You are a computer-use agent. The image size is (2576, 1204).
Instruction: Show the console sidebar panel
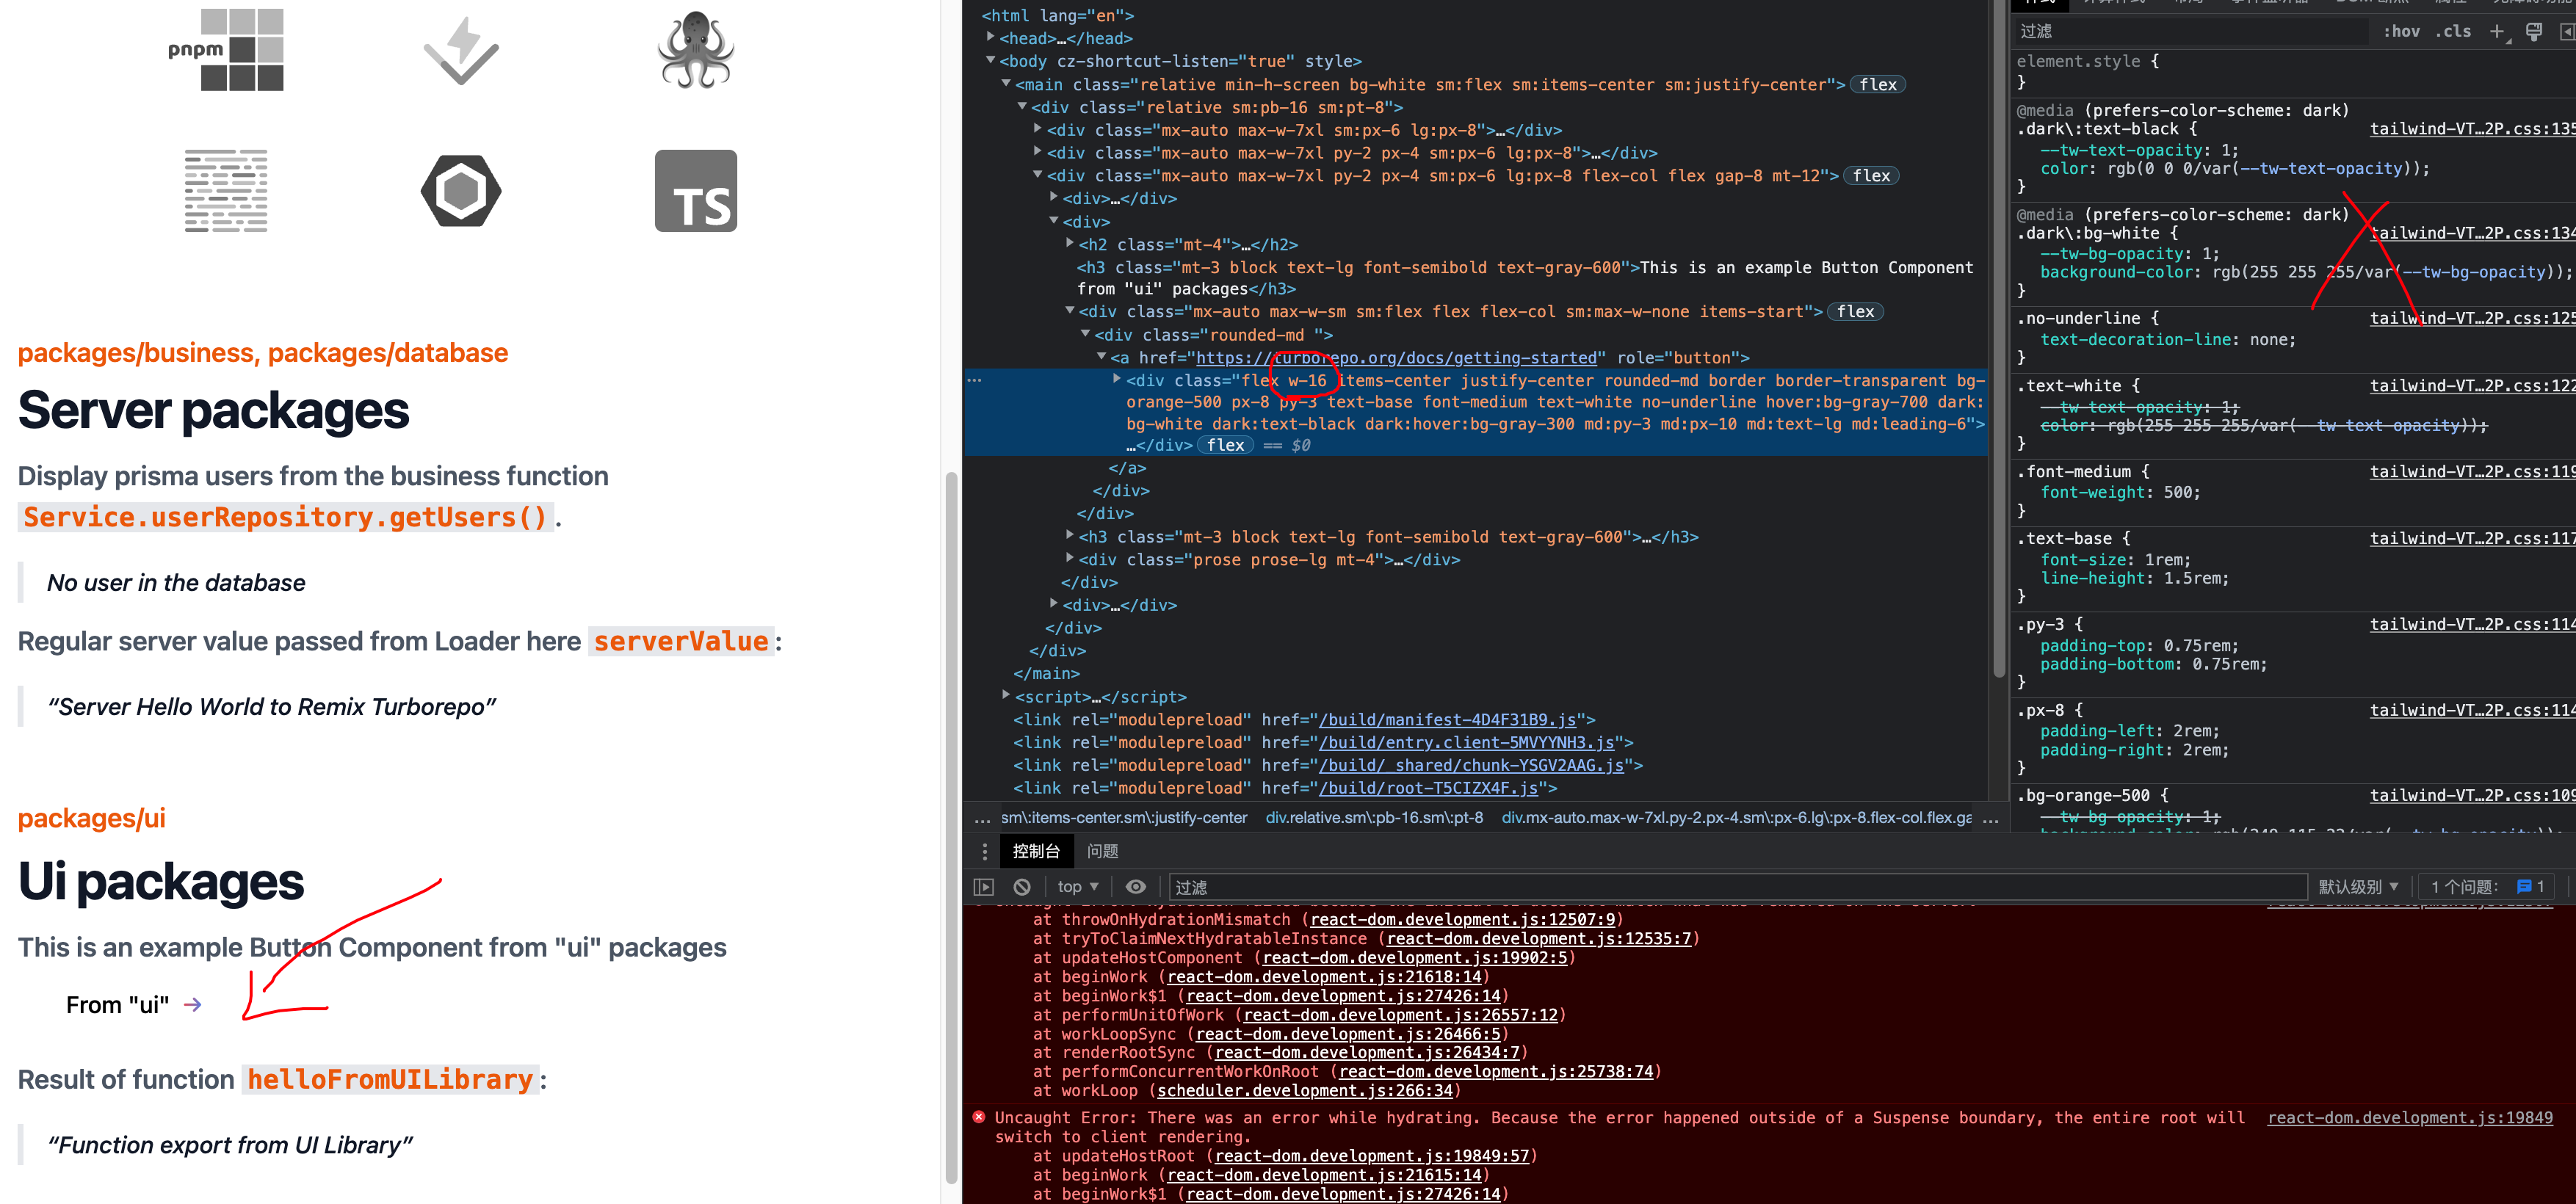pyautogui.click(x=983, y=886)
